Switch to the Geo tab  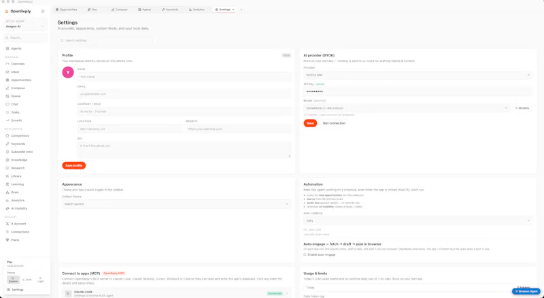[x=92, y=10]
